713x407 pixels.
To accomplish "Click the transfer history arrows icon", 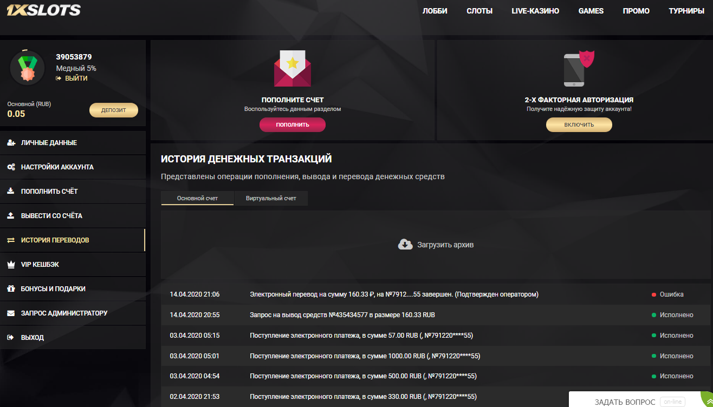I will pyautogui.click(x=11, y=240).
